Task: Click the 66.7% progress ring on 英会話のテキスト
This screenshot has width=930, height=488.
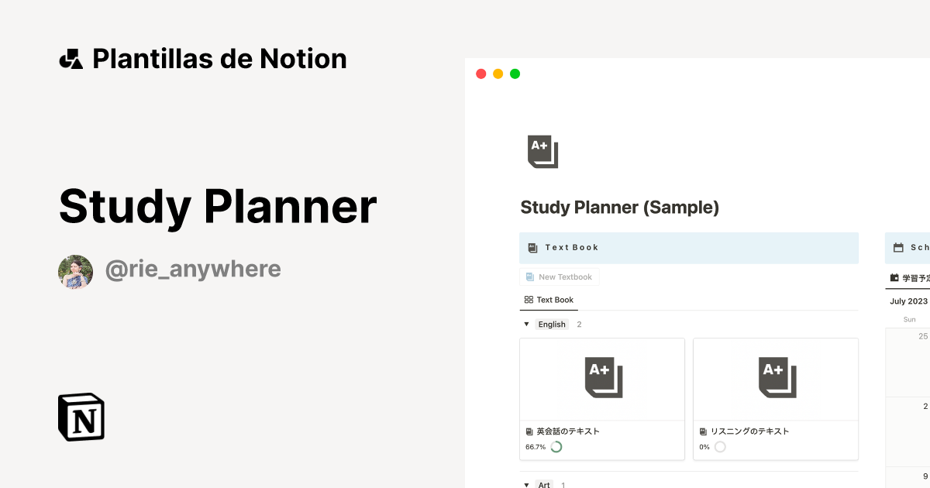Action: (555, 447)
